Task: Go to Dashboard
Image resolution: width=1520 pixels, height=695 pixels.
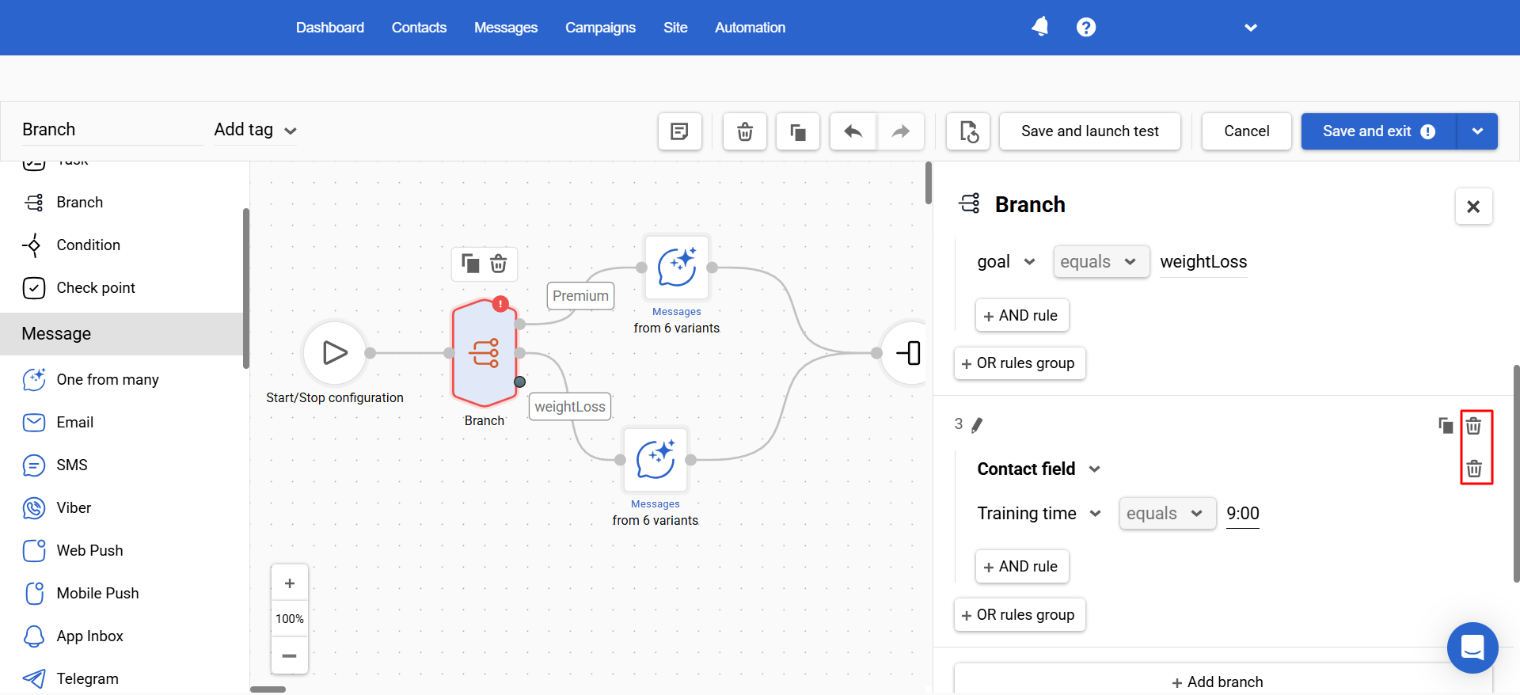Action: coord(330,28)
